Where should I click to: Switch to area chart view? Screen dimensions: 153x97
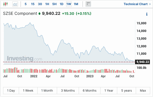(15, 4)
